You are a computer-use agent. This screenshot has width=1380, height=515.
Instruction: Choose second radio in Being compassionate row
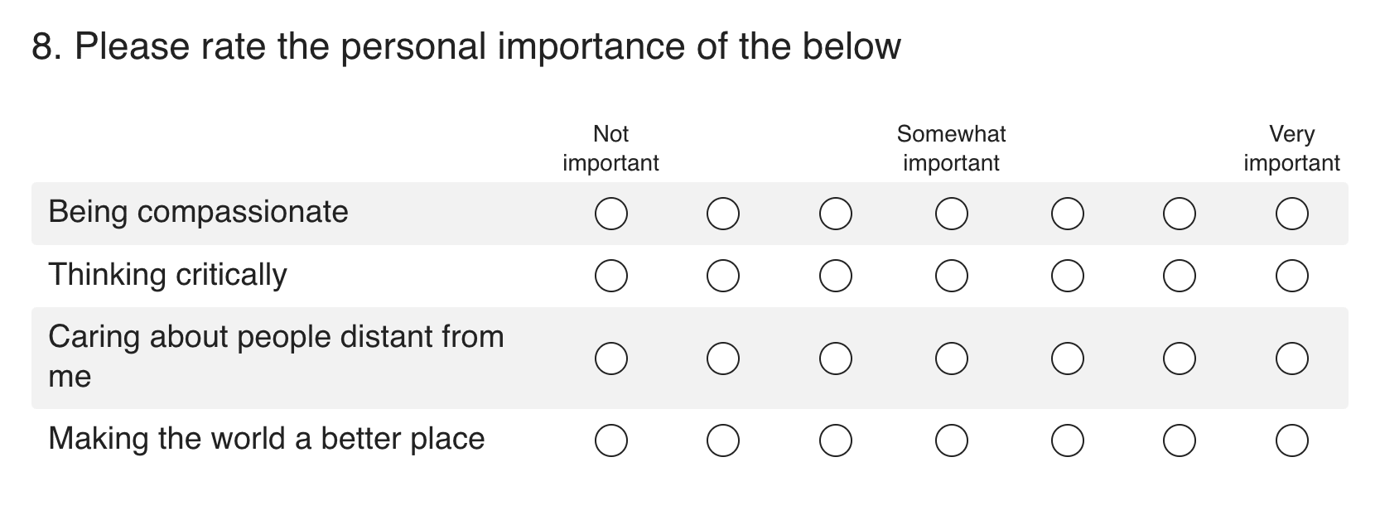723,214
